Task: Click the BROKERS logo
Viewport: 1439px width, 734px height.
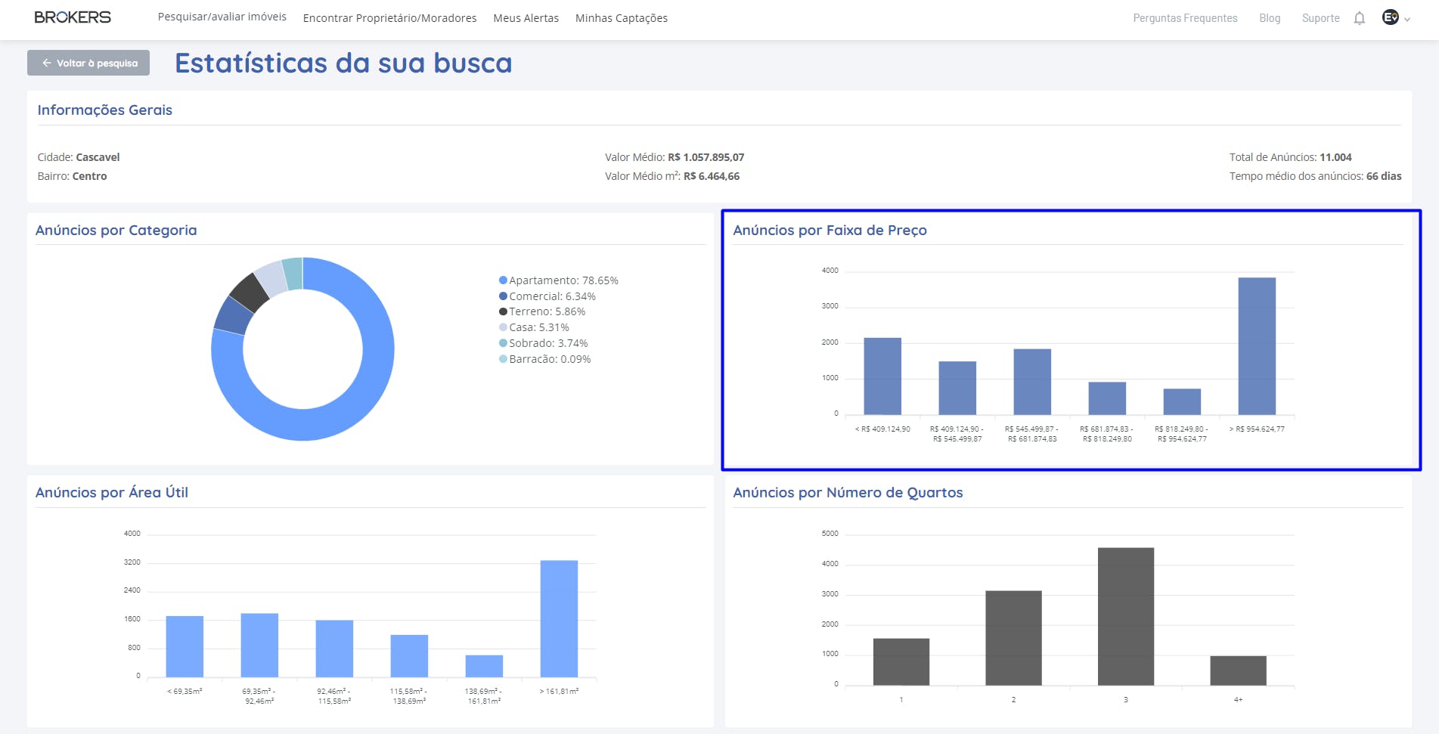Action: [x=73, y=17]
